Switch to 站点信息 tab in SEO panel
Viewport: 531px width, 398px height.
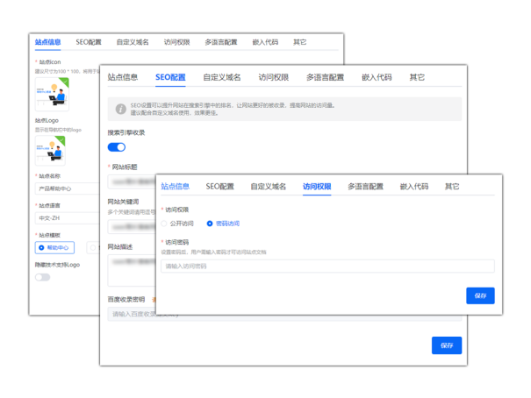click(x=123, y=77)
